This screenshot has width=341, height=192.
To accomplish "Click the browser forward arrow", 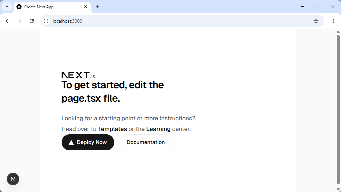I will 20,21.
